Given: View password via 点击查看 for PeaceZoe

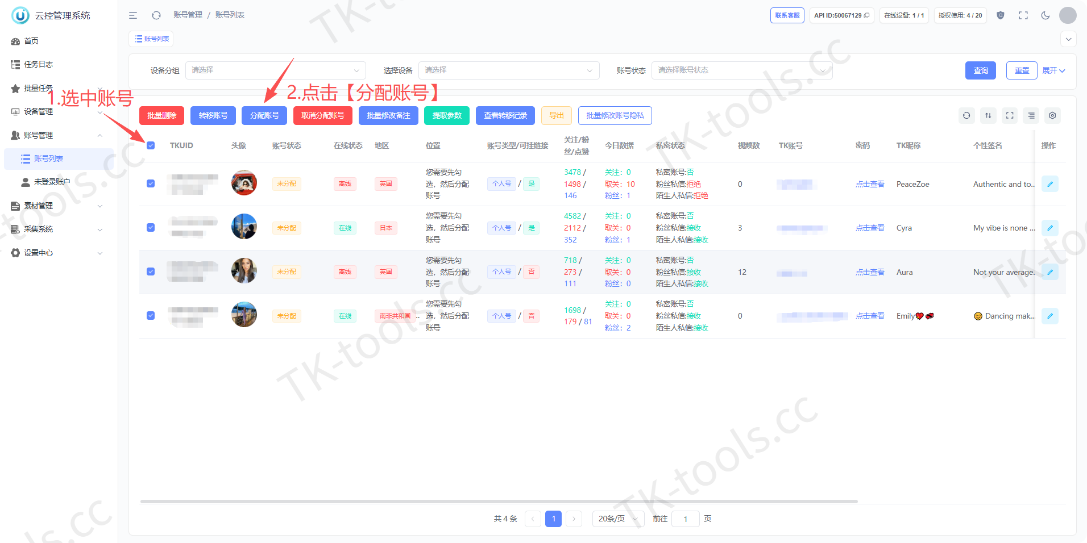Looking at the screenshot, I should [x=870, y=184].
